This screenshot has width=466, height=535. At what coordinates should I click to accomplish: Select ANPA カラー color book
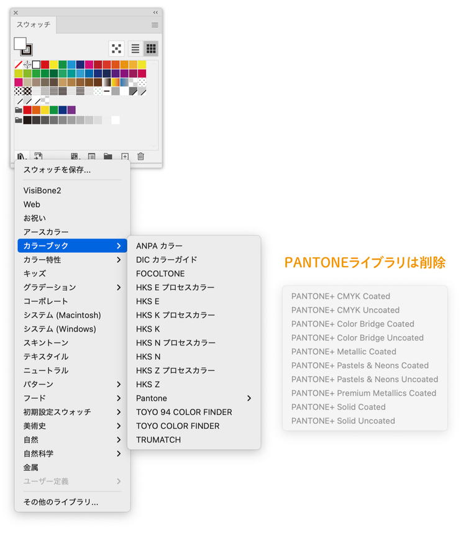coord(194,245)
